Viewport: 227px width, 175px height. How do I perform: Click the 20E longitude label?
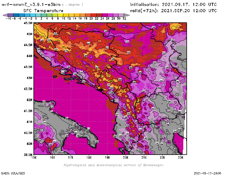coord(126,157)
